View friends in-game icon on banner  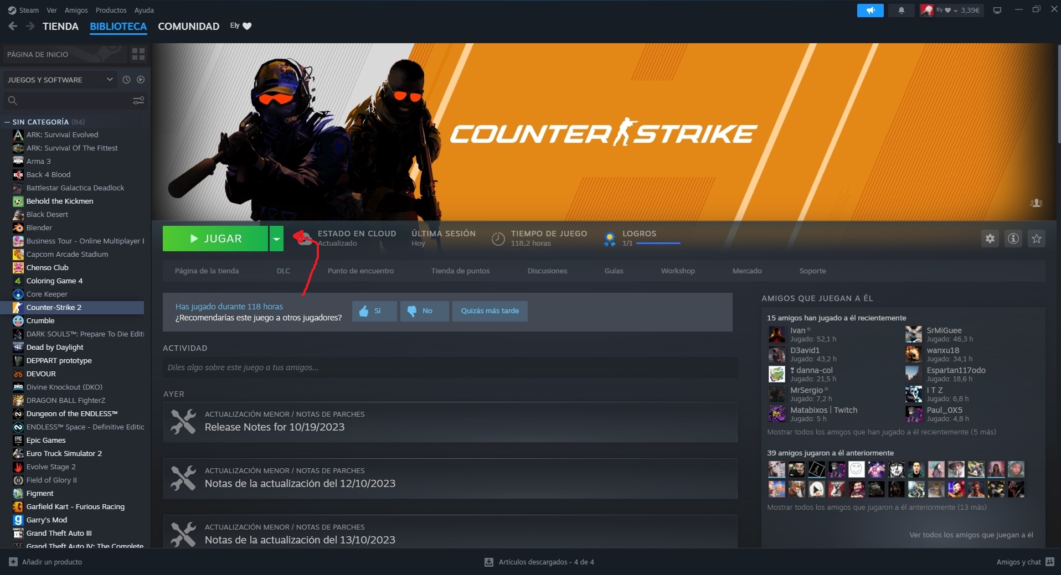point(1036,203)
